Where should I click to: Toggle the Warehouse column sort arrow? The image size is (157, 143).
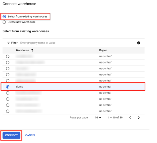[32, 50]
